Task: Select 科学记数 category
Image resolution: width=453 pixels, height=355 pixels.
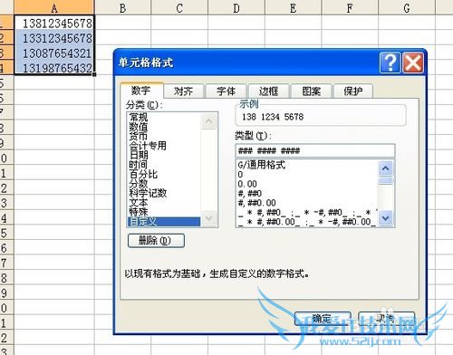Action: click(x=164, y=193)
